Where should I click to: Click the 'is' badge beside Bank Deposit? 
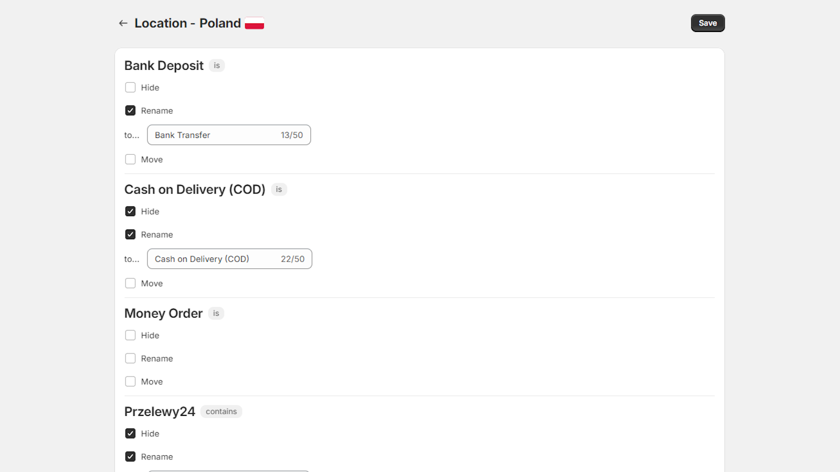click(x=217, y=66)
